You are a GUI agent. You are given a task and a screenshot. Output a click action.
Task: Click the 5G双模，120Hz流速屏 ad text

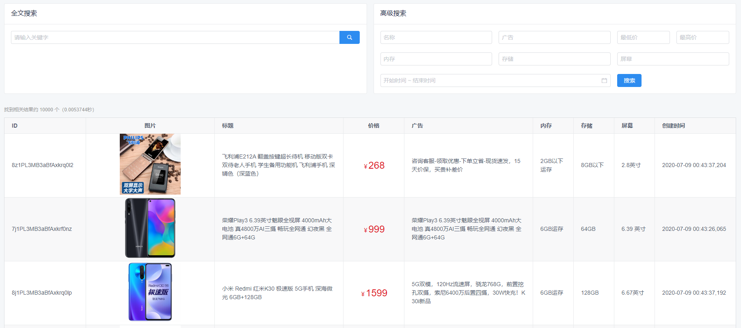469,293
